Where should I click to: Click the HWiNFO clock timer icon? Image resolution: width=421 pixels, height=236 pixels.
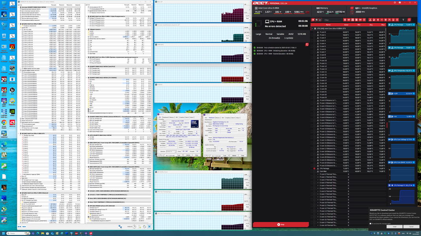pos(134,227)
